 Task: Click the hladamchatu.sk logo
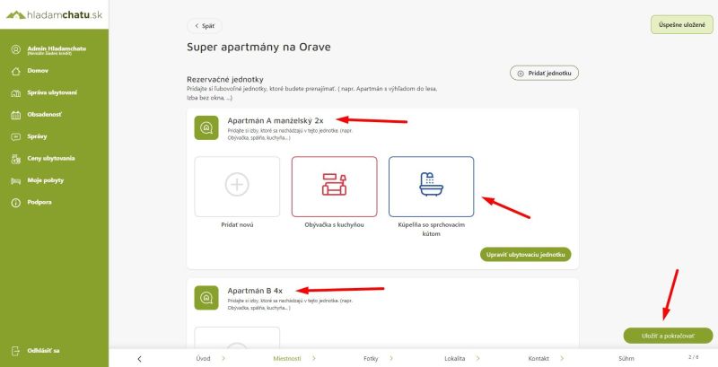click(x=54, y=14)
